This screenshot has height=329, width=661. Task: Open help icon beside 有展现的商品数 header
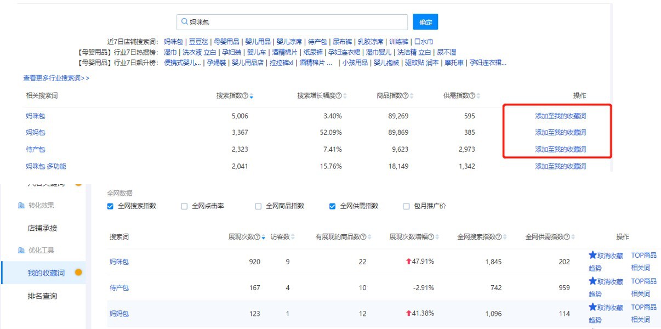coord(364,237)
